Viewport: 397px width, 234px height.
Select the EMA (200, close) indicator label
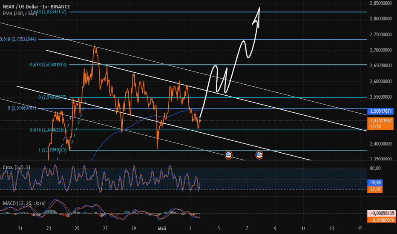coord(20,14)
